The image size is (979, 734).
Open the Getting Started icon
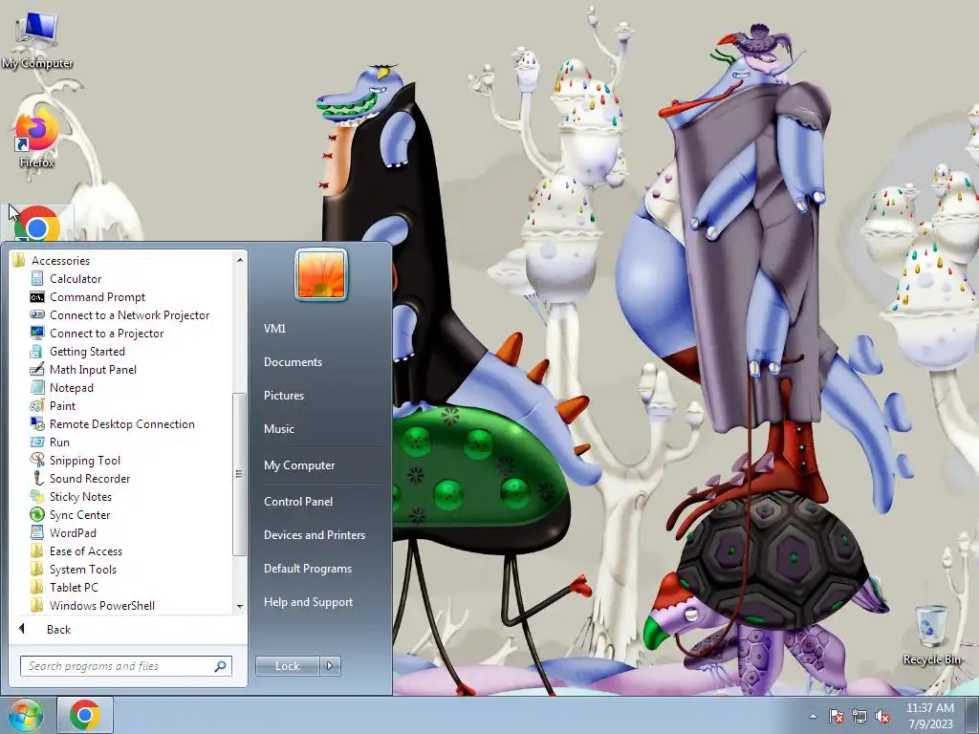point(37,351)
